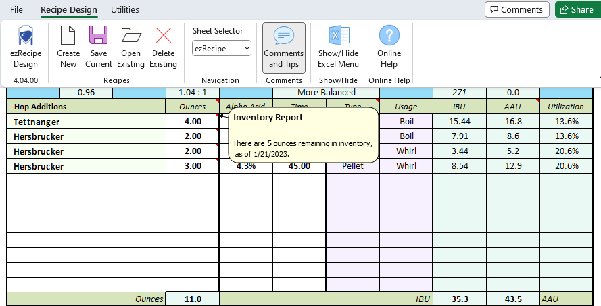Create New recipe from ribbon
601x306 pixels.
[68, 47]
